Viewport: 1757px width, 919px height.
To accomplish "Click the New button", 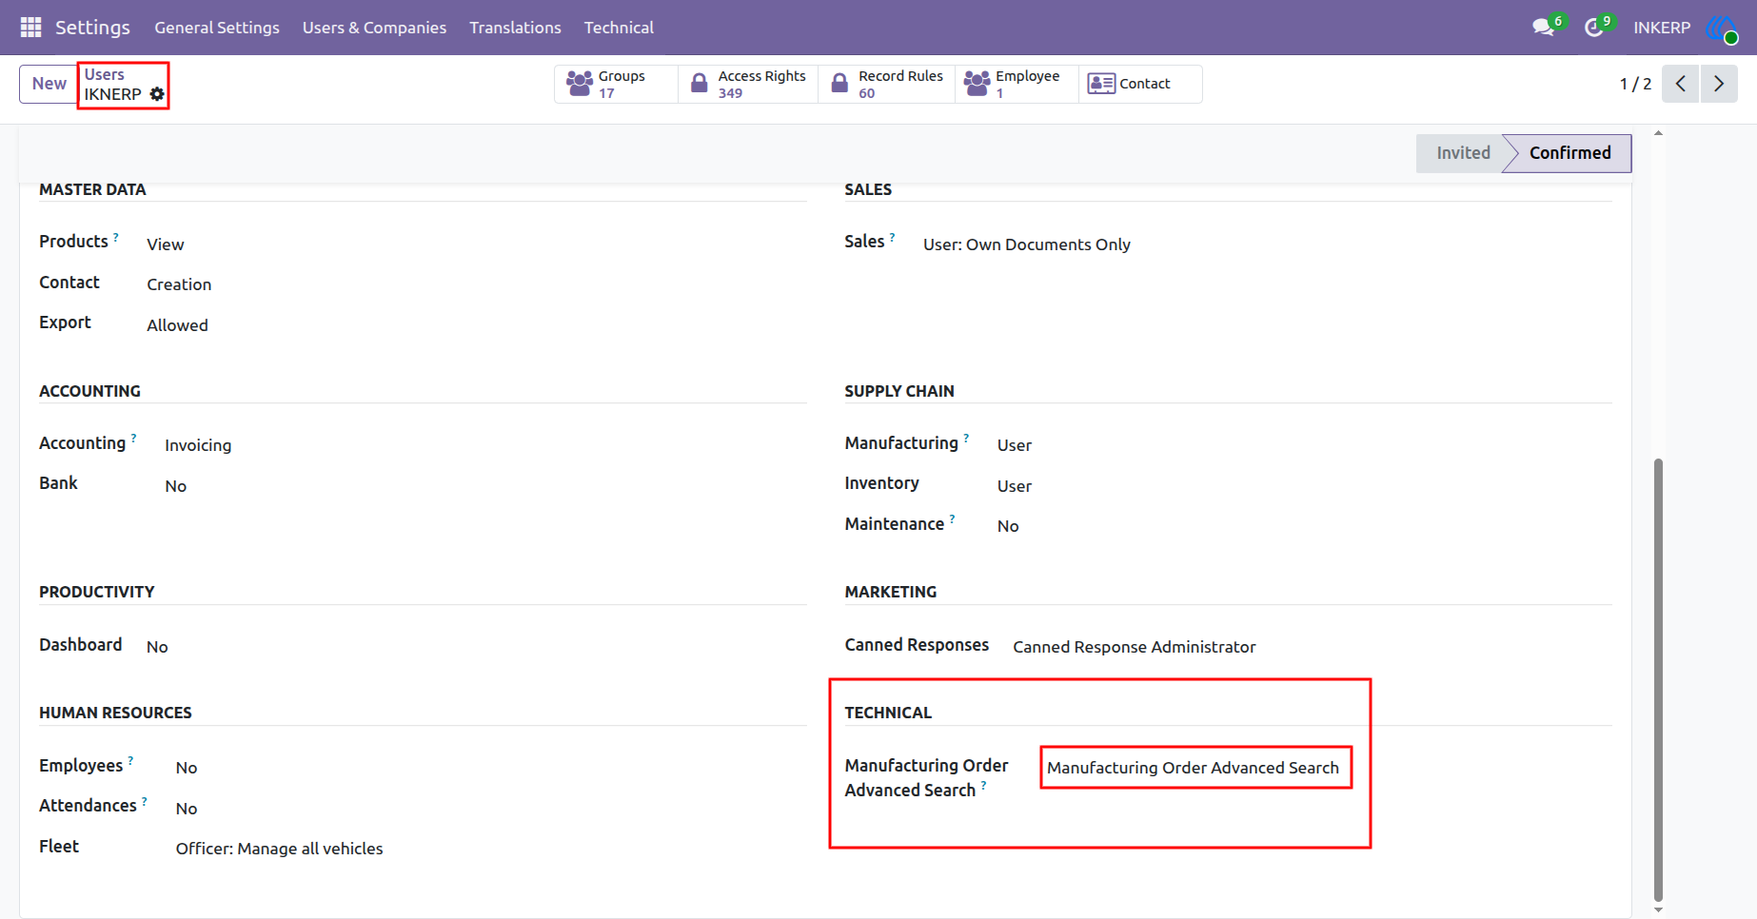I will click(x=49, y=84).
